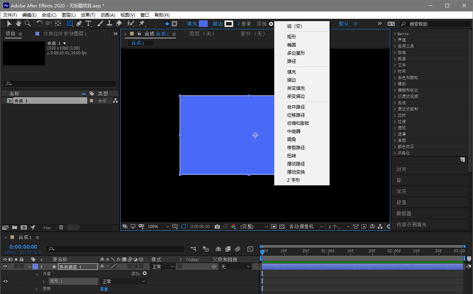Screen dimensions: 473x294
Task: Select the Pen tool
Action: [79, 24]
